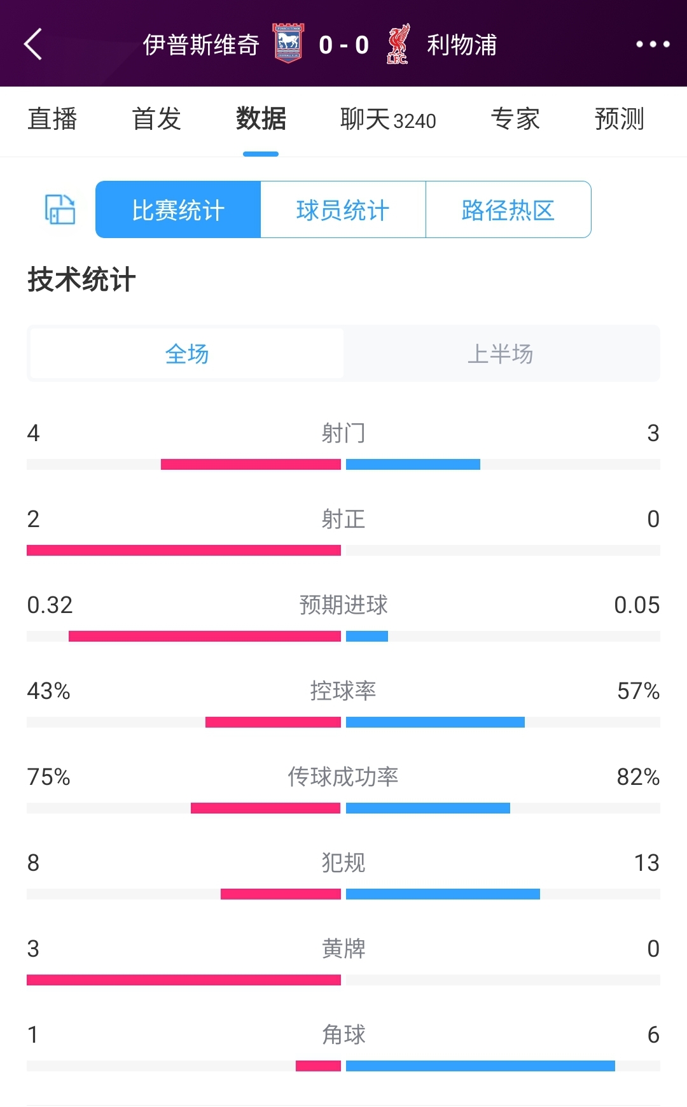The image size is (687, 1107).
Task: Tap the 控球率 possession bar
Action: pos(343,722)
